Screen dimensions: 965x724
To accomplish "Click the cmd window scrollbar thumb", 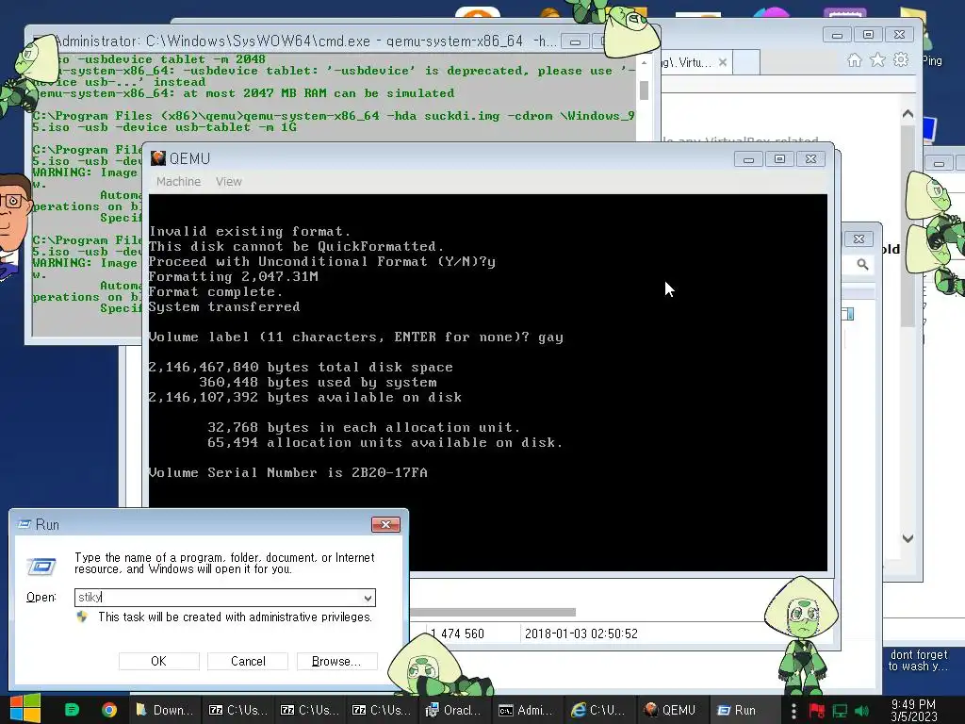I will 644,90.
